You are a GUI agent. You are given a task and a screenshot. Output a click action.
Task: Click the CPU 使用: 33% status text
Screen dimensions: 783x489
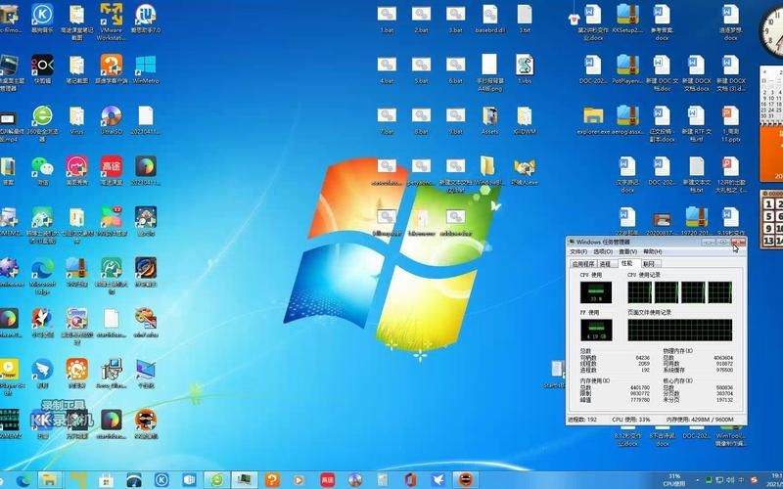click(631, 420)
